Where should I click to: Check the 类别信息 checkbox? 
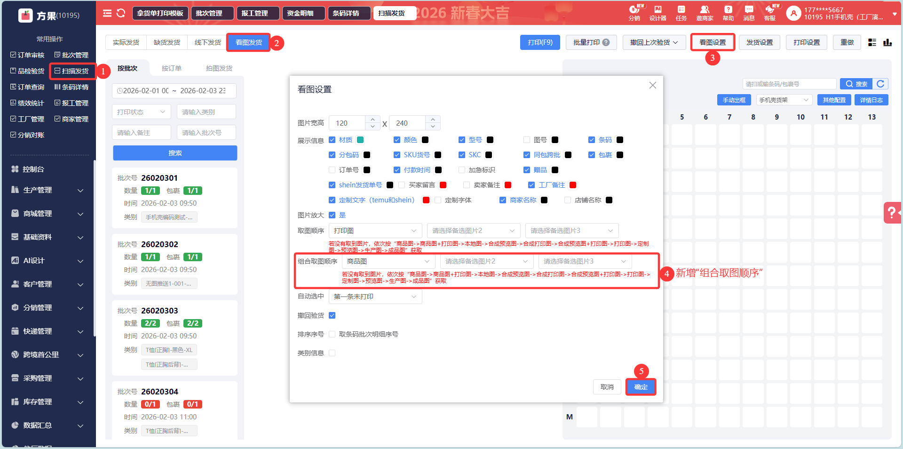[x=332, y=353]
